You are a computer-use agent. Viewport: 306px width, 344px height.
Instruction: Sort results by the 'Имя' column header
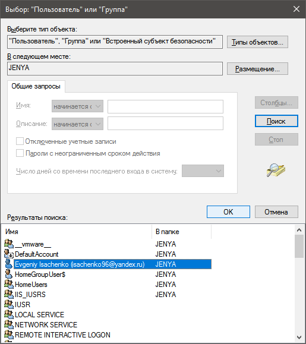76,232
